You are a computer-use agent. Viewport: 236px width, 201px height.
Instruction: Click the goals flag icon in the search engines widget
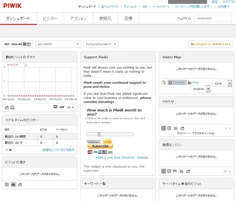[175, 171]
